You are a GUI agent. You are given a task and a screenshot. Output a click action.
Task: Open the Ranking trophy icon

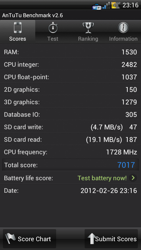tap(88, 28)
